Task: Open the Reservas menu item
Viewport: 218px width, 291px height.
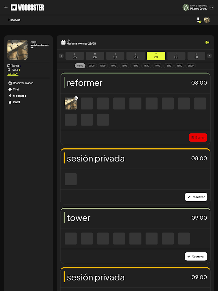Action: (x=14, y=20)
